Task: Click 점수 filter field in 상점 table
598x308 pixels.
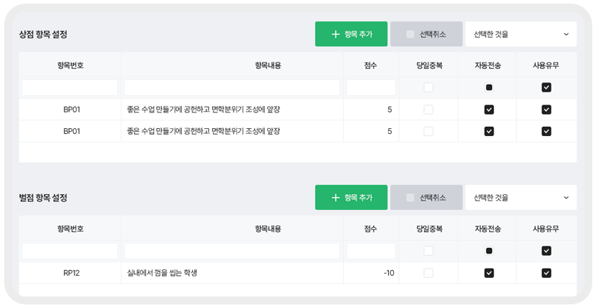Action: pyautogui.click(x=371, y=87)
